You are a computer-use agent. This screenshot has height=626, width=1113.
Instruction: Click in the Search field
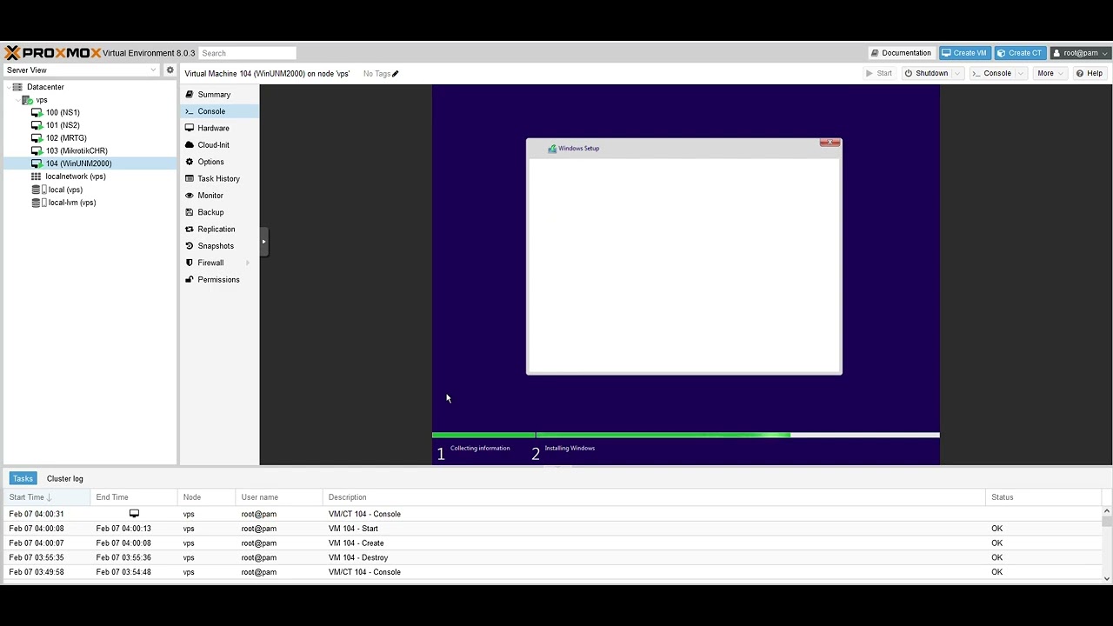pyautogui.click(x=248, y=53)
